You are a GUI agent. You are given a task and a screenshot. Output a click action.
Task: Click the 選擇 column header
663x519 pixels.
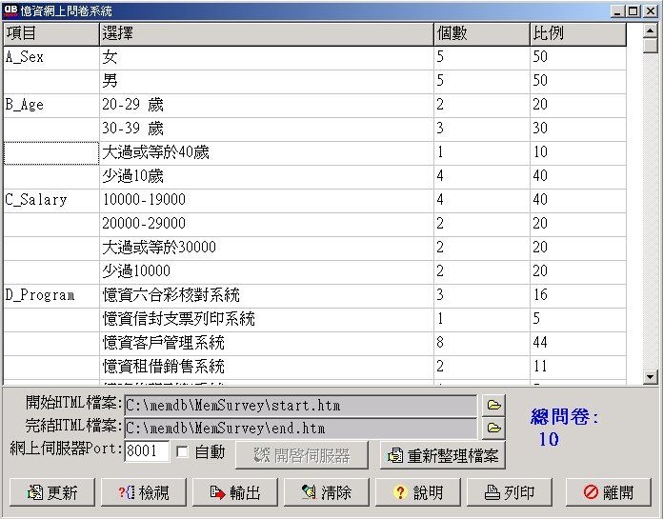click(x=266, y=33)
